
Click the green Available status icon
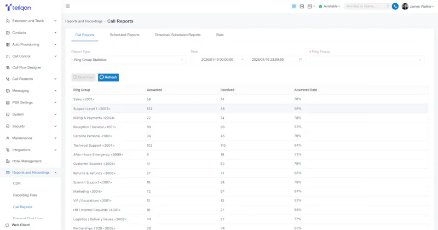pos(320,7)
